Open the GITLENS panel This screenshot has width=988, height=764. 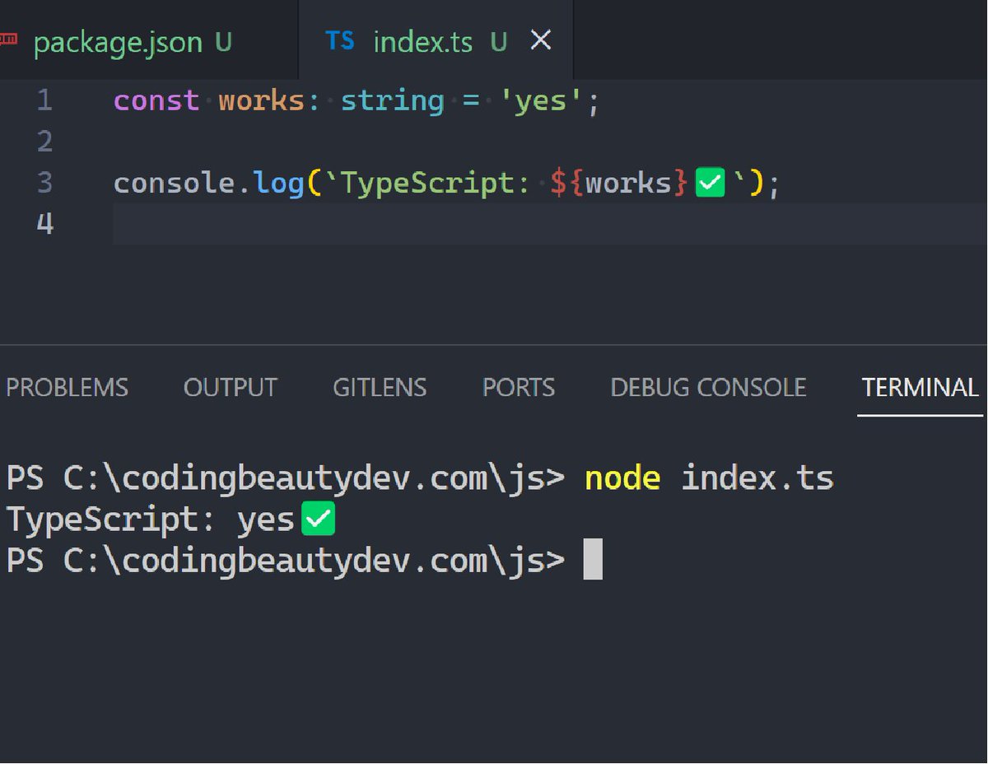point(380,387)
